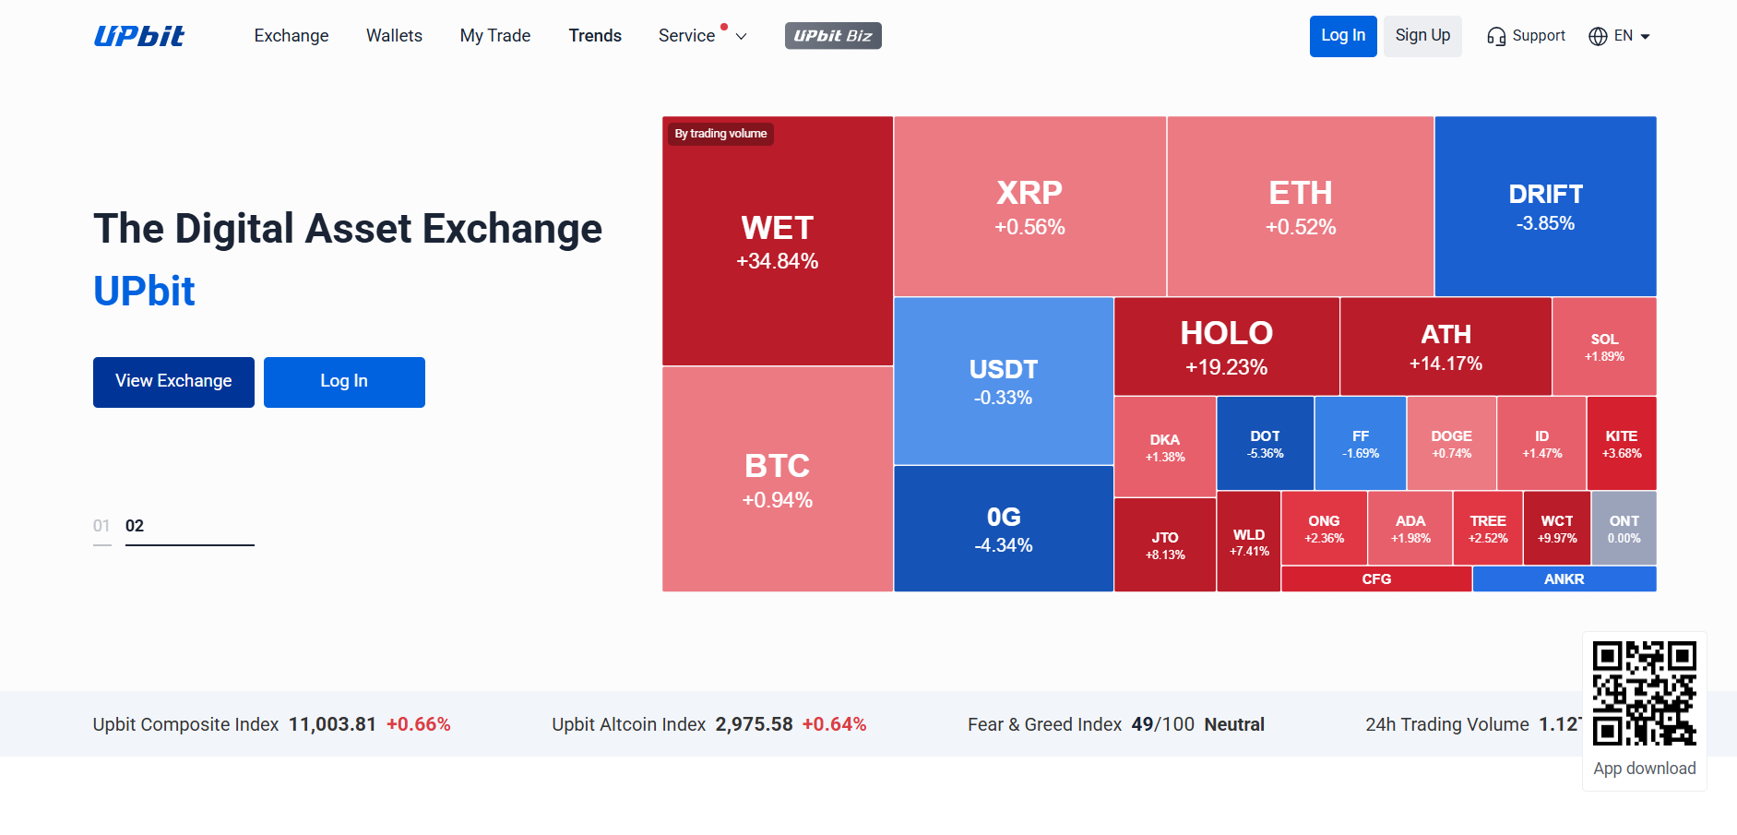Switch to slide 01 indicator
Image resolution: width=1737 pixels, height=835 pixels.
click(x=101, y=525)
